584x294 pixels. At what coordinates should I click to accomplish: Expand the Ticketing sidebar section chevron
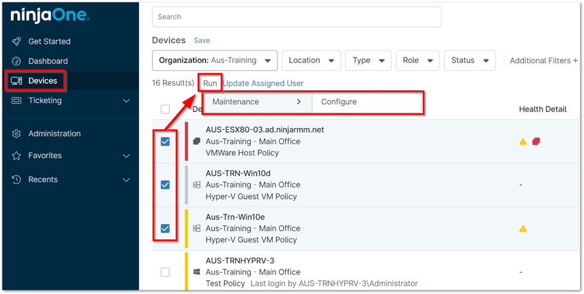(x=126, y=101)
